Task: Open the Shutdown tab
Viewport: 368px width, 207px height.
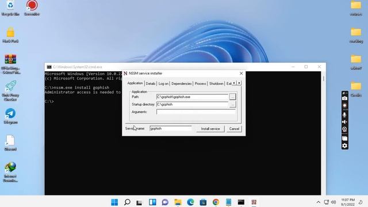Action: [x=216, y=83]
